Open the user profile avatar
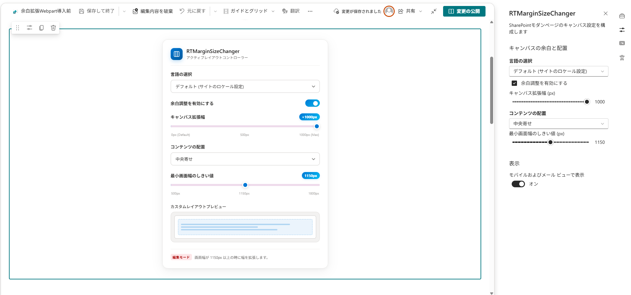The image size is (631, 295). pos(389,11)
